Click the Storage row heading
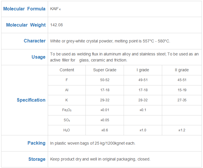 pos(37,159)
